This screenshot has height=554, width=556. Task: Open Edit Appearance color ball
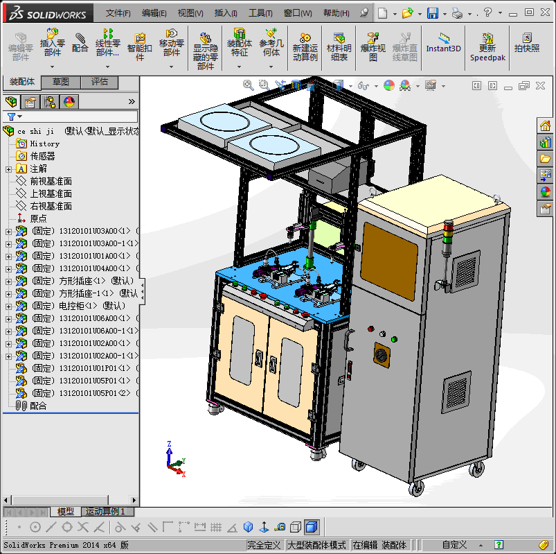click(x=389, y=85)
